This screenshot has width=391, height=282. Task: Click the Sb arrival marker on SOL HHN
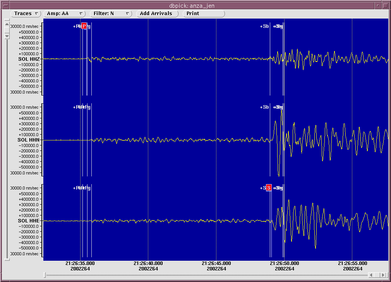tap(264, 107)
